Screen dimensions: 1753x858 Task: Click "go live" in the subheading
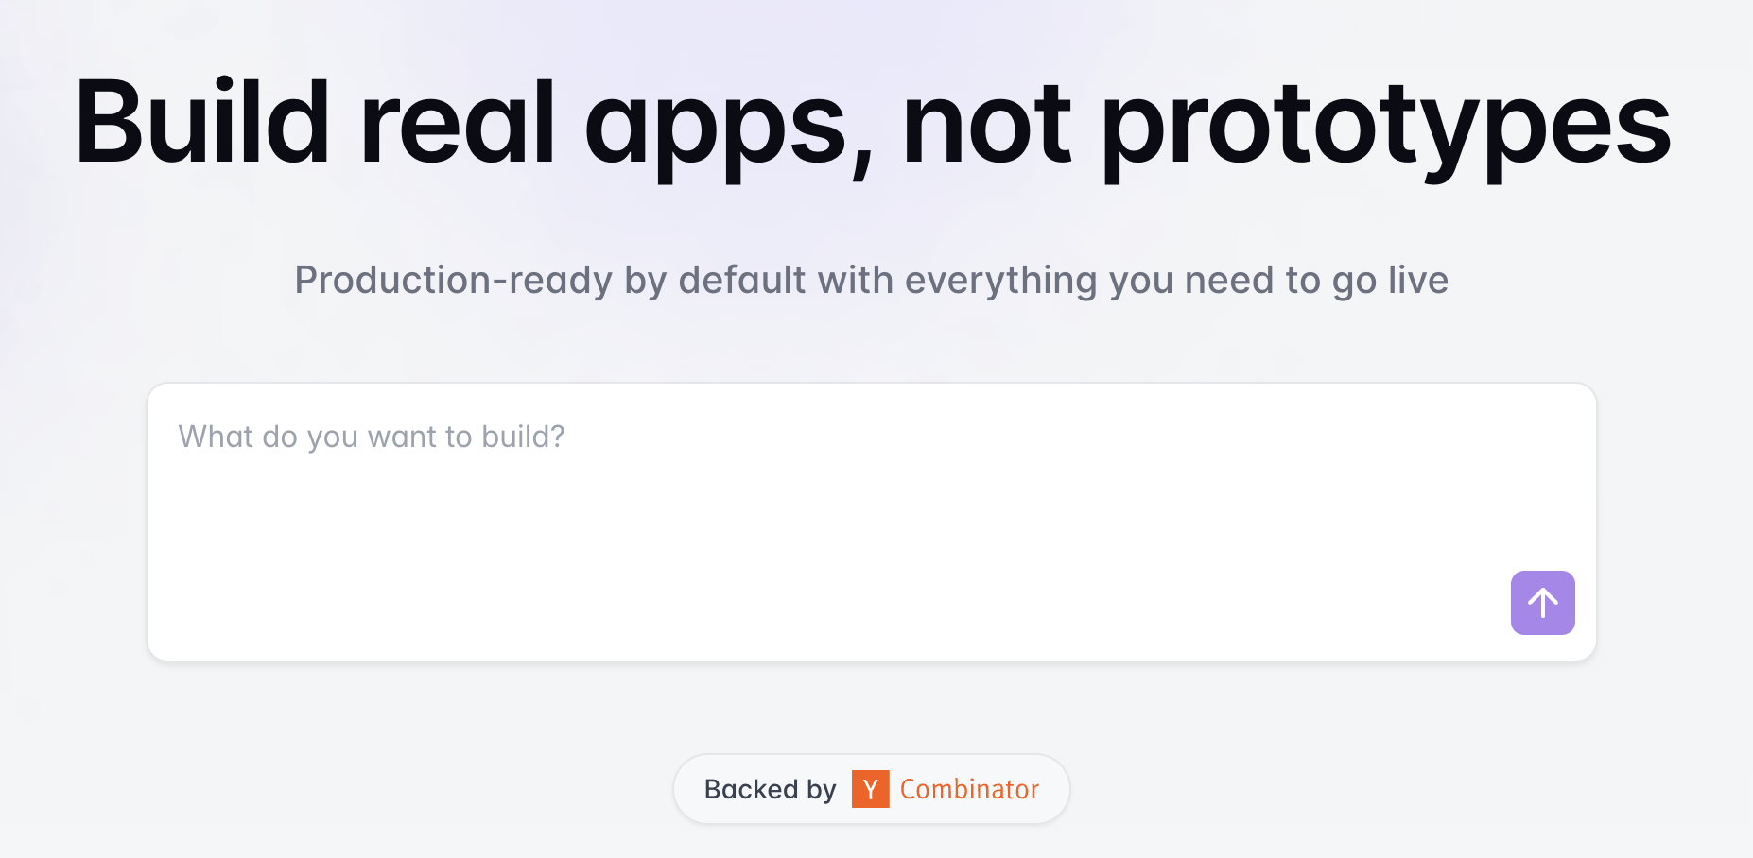click(x=1390, y=280)
